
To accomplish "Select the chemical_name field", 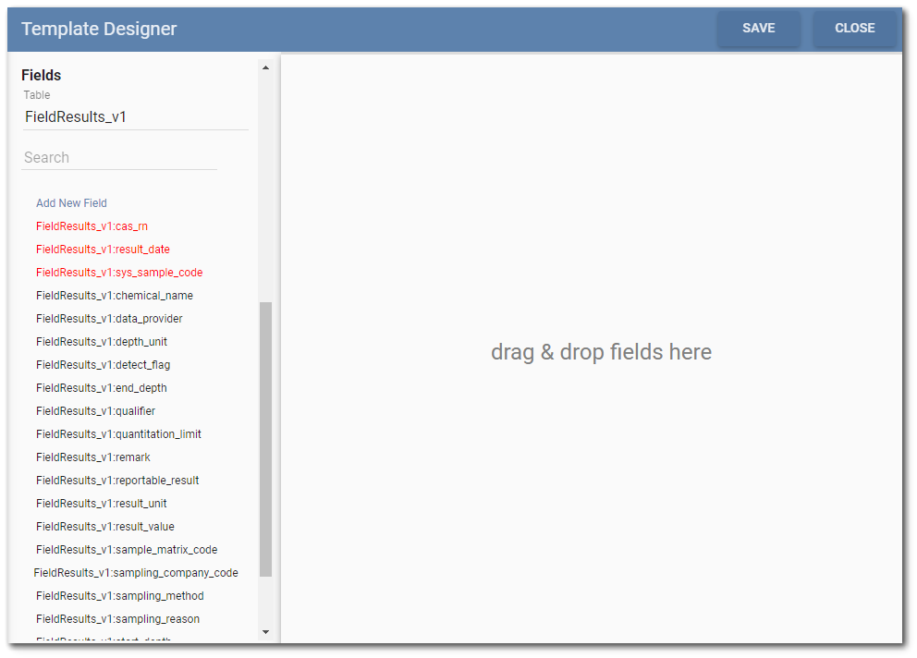I will tap(114, 295).
